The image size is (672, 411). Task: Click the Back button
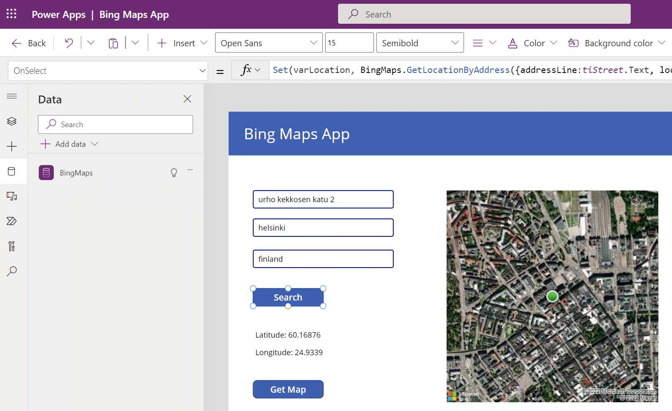28,43
